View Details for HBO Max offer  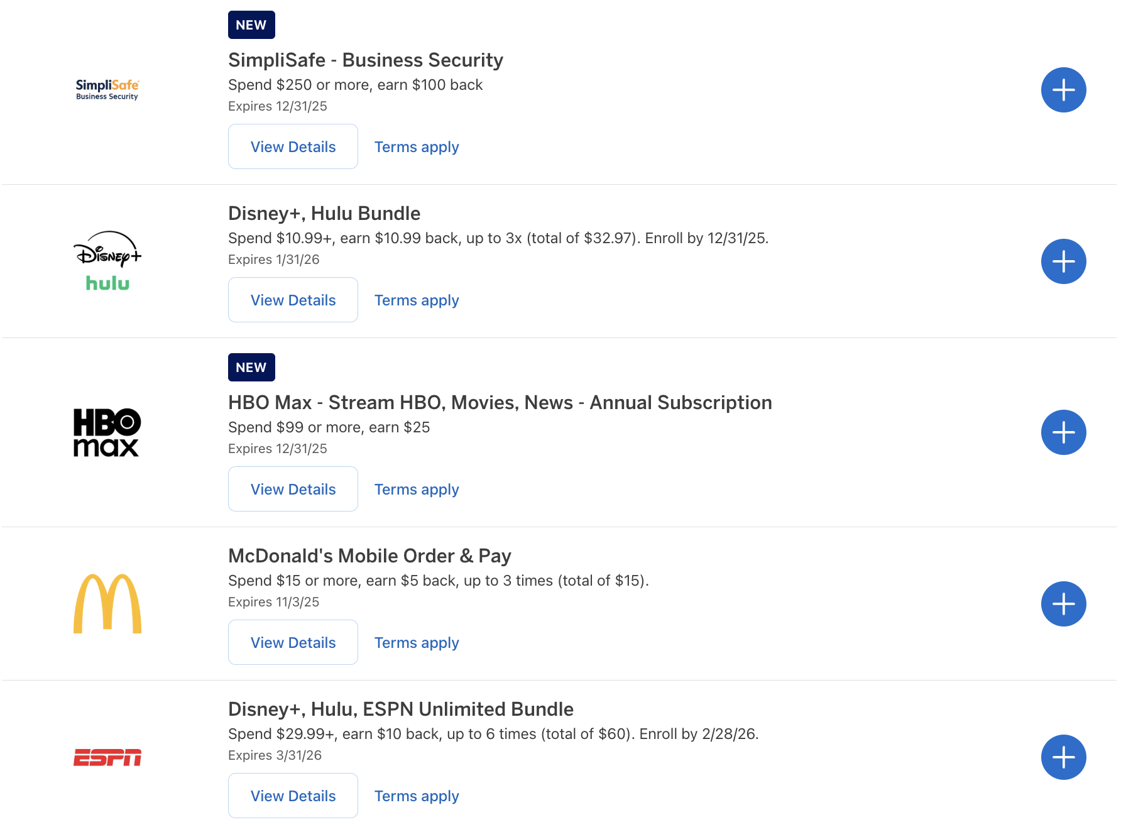click(293, 489)
